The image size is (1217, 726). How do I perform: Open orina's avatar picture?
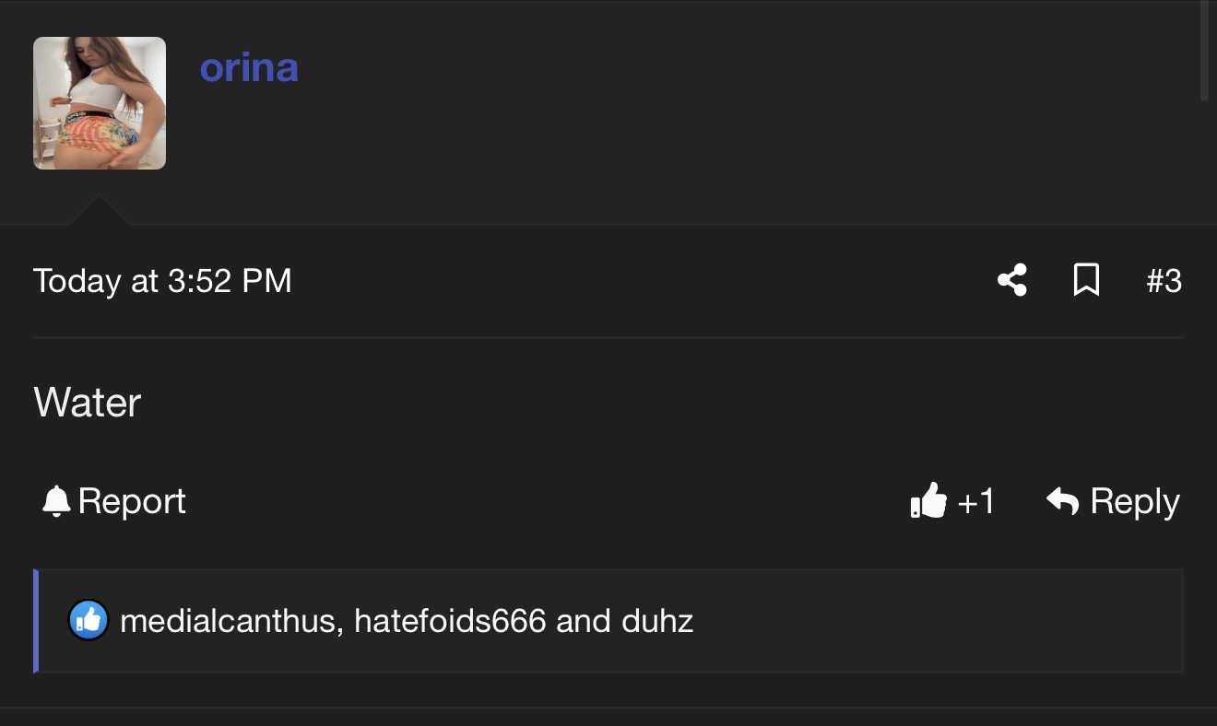(x=100, y=103)
